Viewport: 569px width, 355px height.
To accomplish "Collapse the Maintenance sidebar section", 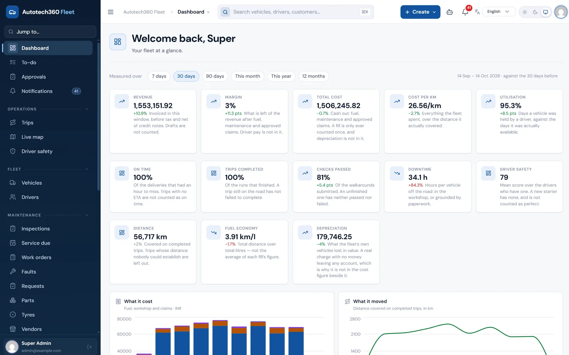I will [87, 215].
